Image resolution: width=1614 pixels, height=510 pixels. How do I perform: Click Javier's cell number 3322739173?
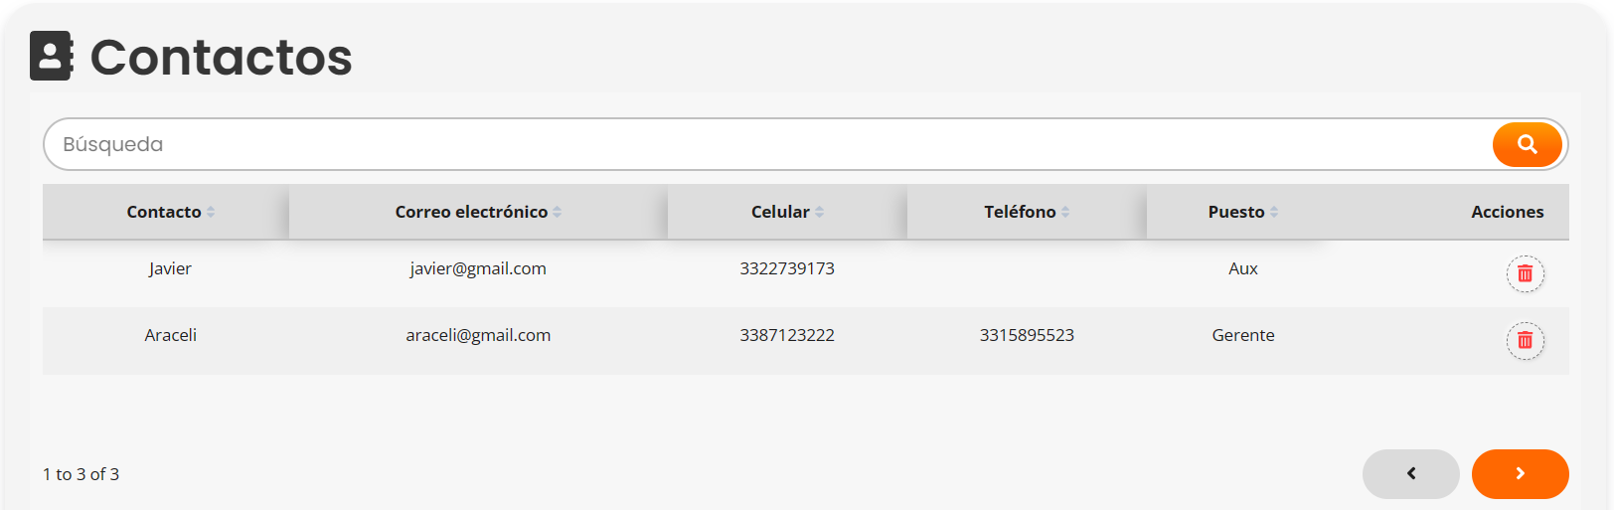point(787,268)
